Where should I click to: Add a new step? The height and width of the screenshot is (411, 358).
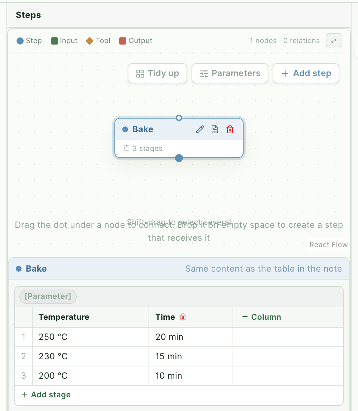coord(306,73)
